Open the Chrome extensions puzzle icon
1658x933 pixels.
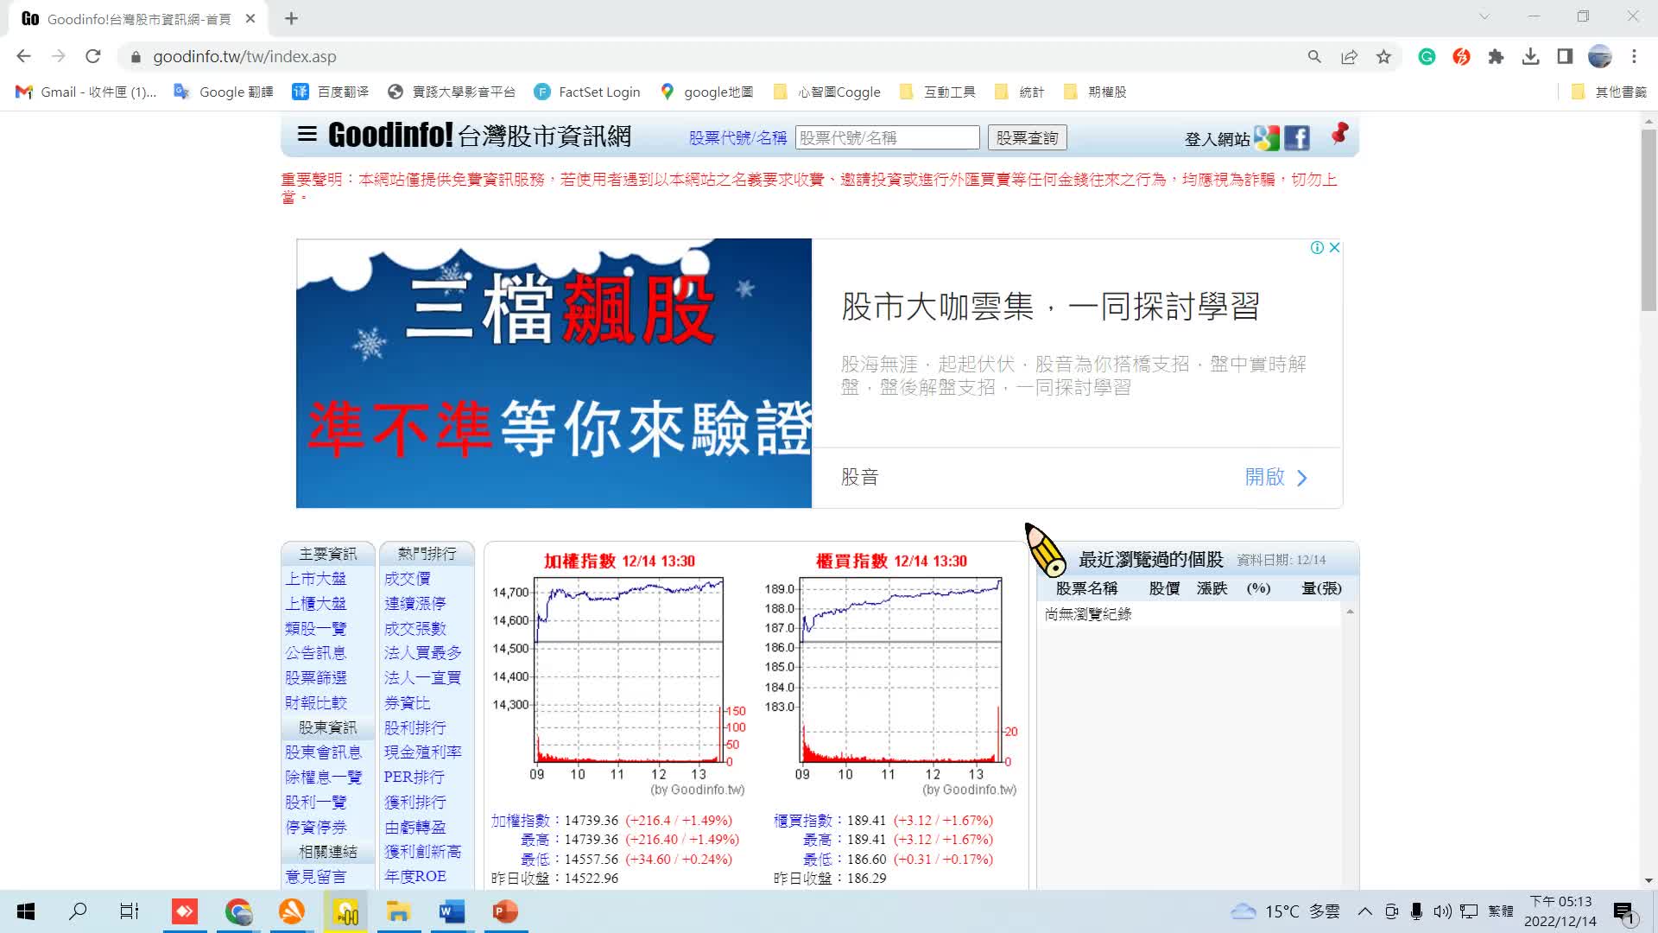click(1496, 56)
